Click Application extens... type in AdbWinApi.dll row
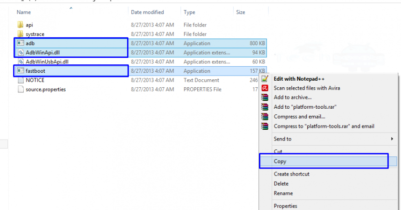The image size is (401, 210). click(x=207, y=52)
